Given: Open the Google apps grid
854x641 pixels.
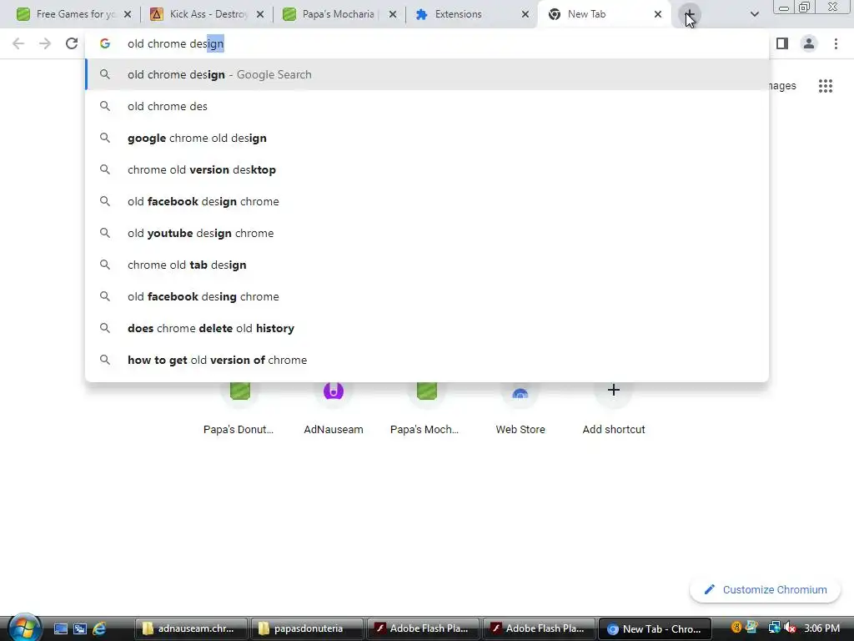Looking at the screenshot, I should pos(826,86).
